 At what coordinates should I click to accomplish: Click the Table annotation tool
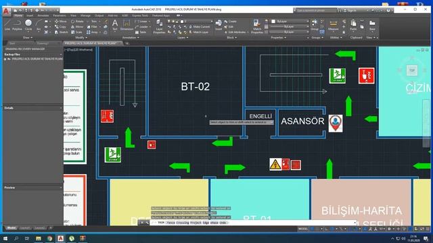point(141,32)
